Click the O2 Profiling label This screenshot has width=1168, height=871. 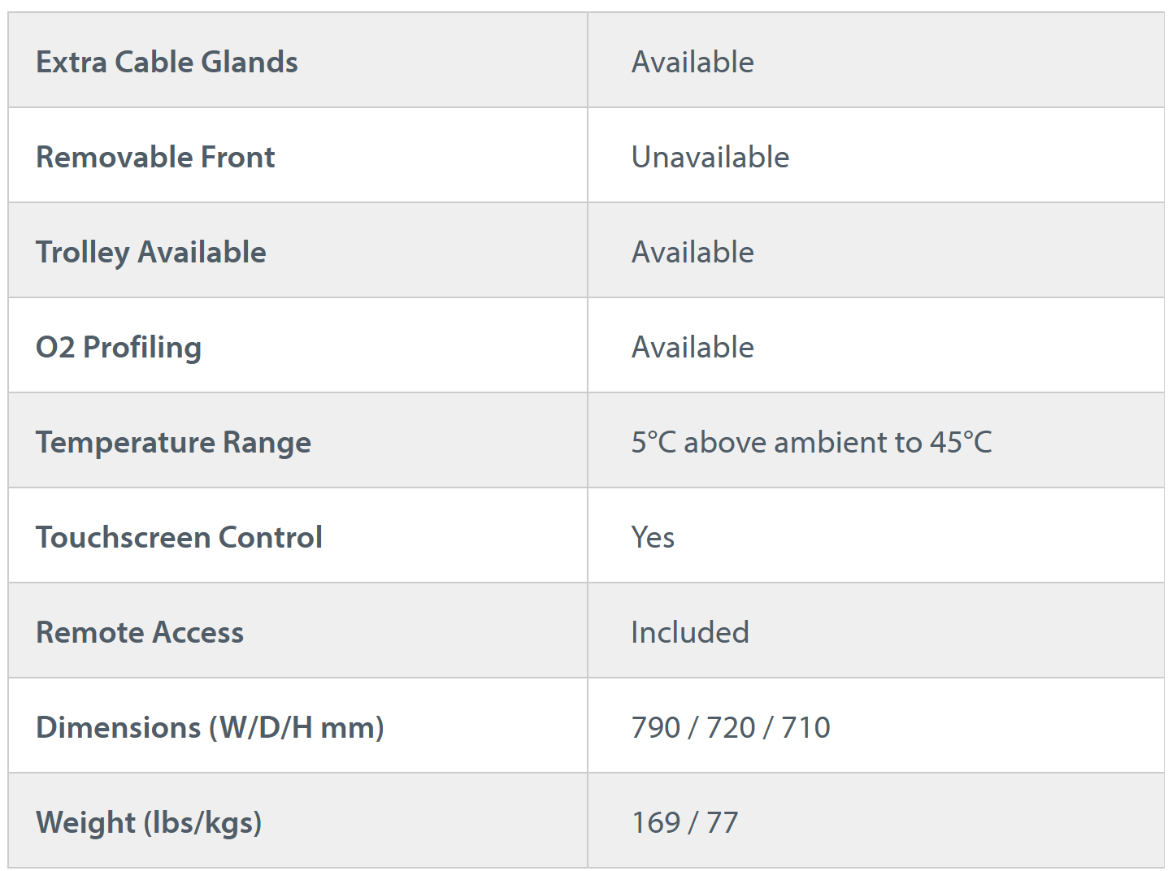pyautogui.click(x=119, y=348)
